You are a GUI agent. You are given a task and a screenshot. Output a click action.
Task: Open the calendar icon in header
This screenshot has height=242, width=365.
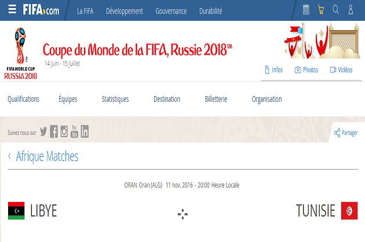[306, 10]
